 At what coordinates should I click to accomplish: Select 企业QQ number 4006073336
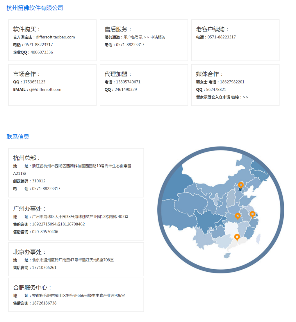(42, 52)
